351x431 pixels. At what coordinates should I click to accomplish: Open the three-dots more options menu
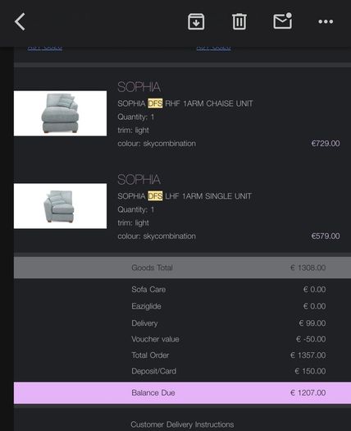point(326,21)
